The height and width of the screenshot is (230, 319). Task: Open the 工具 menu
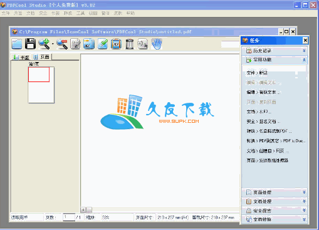[x=80, y=13]
